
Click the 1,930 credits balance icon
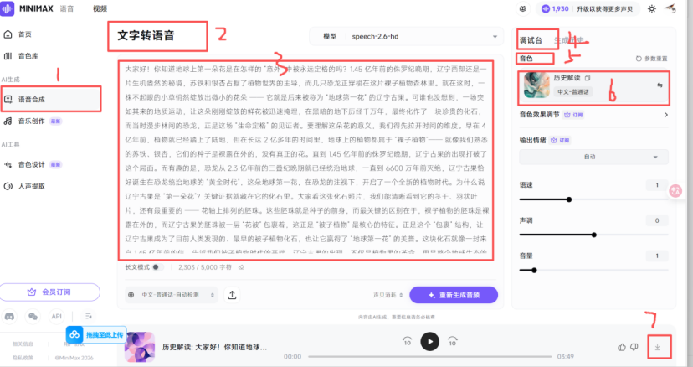[546, 9]
